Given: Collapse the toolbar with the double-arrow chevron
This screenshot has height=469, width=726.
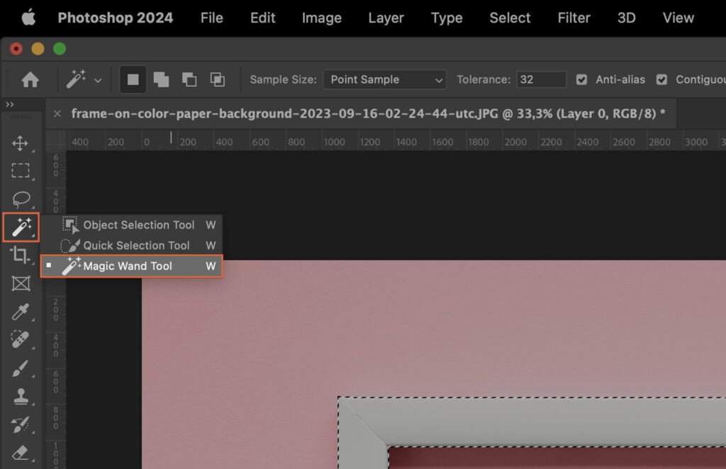Looking at the screenshot, I should coord(10,104).
